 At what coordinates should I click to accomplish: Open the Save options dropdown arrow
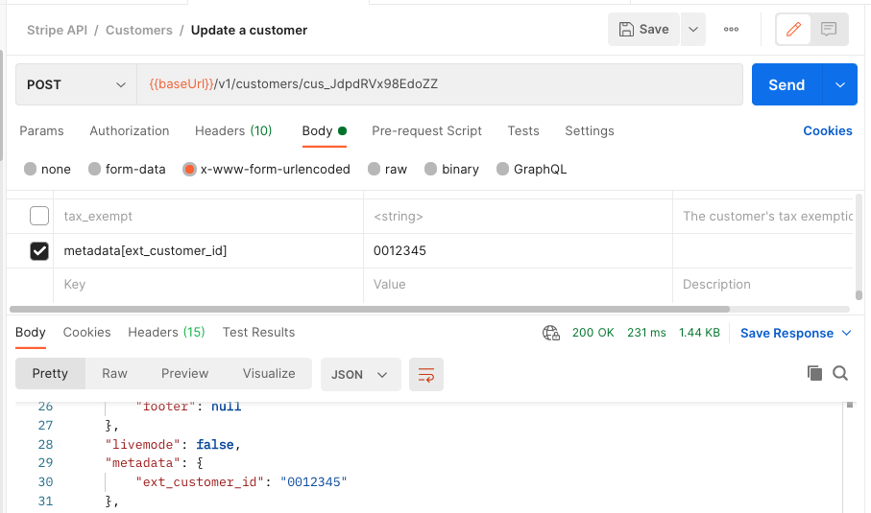click(x=692, y=30)
